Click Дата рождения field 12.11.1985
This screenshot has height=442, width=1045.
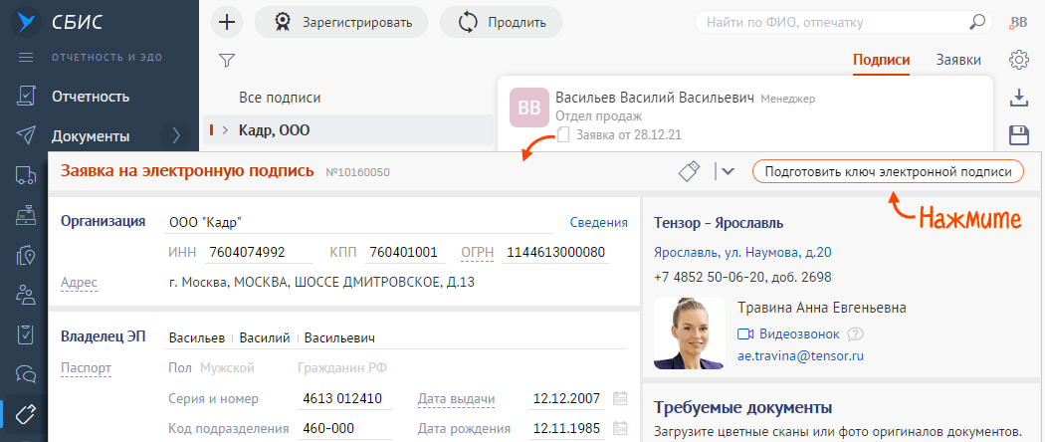[x=567, y=428]
